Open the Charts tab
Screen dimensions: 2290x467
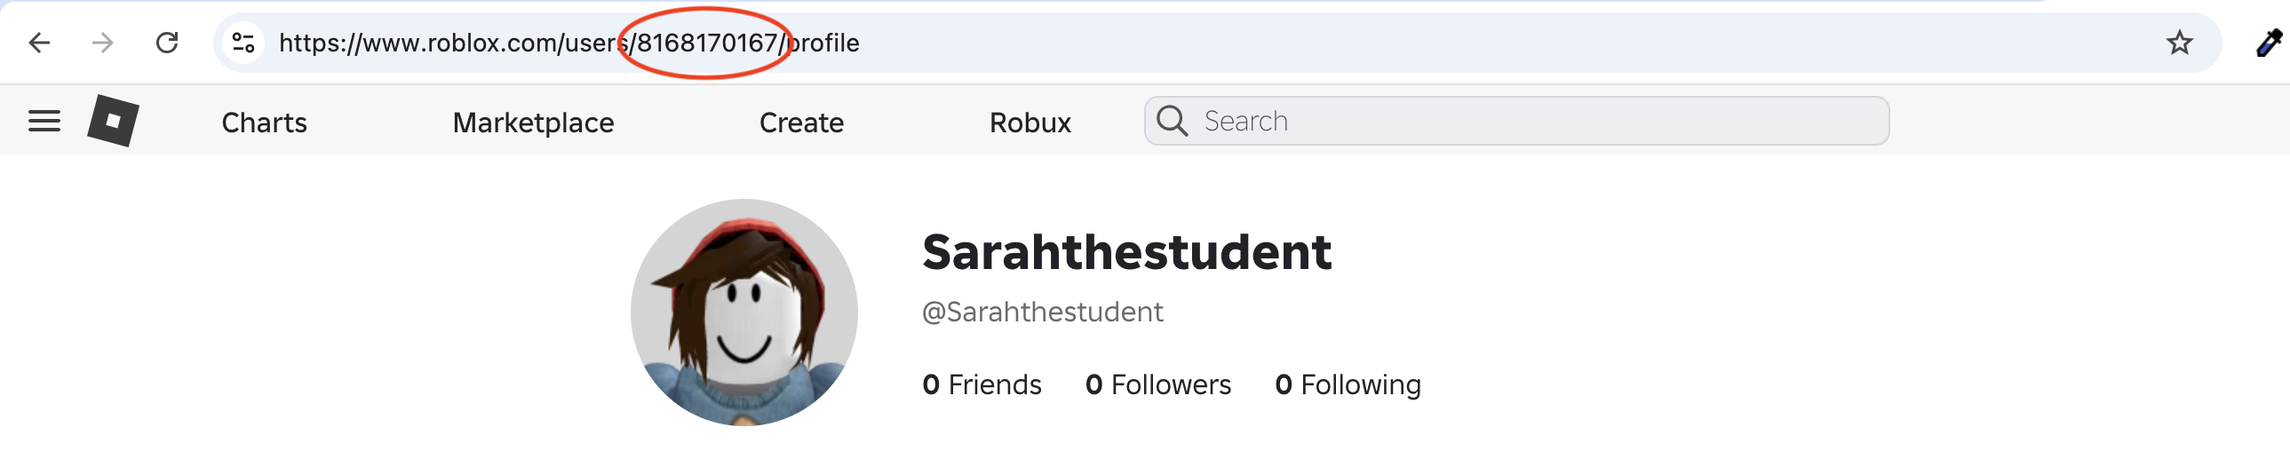[x=264, y=123]
